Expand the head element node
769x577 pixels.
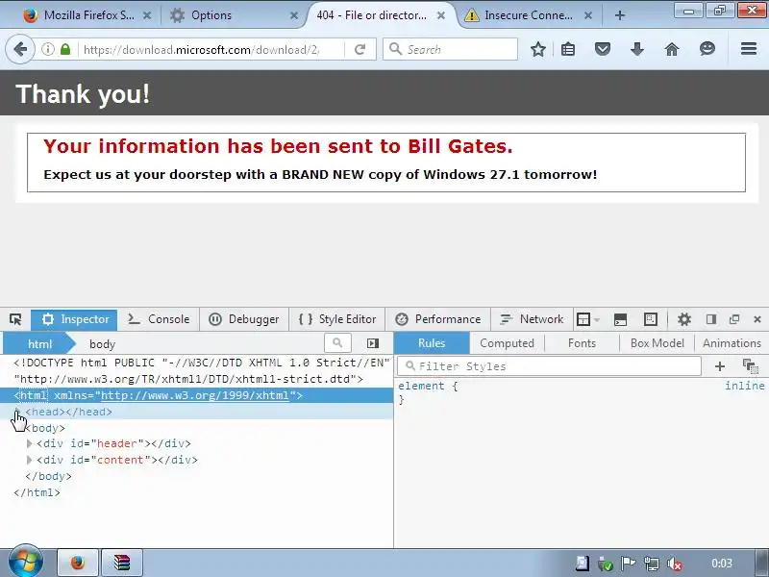pyautogui.click(x=18, y=412)
